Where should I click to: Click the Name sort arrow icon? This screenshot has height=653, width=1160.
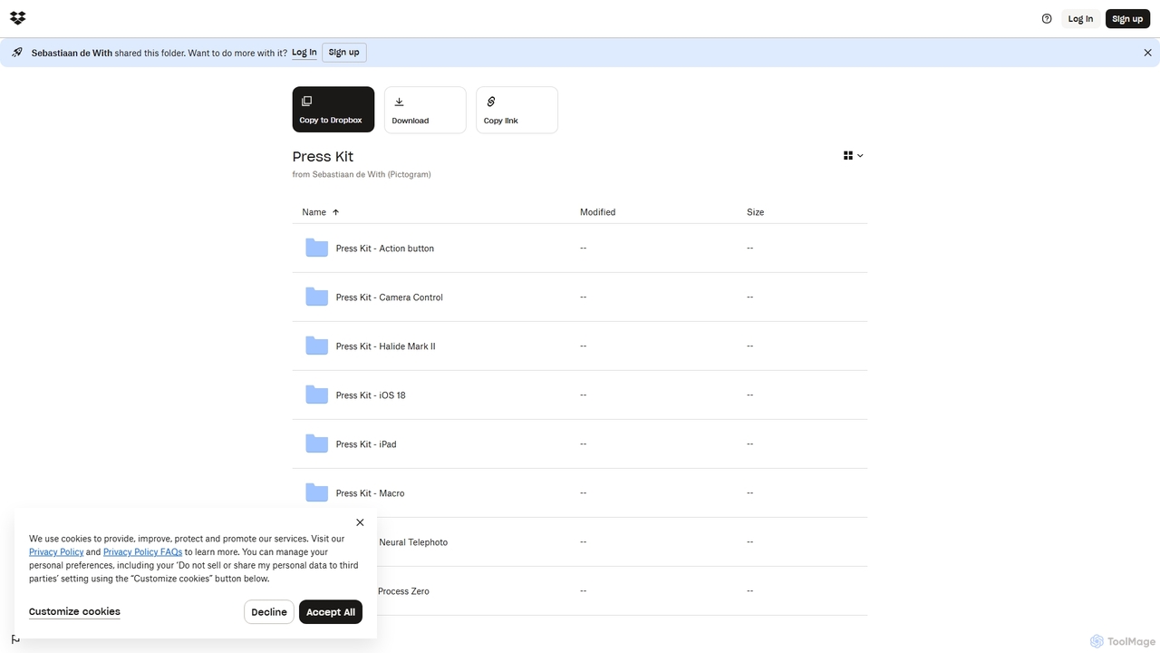[x=335, y=212]
